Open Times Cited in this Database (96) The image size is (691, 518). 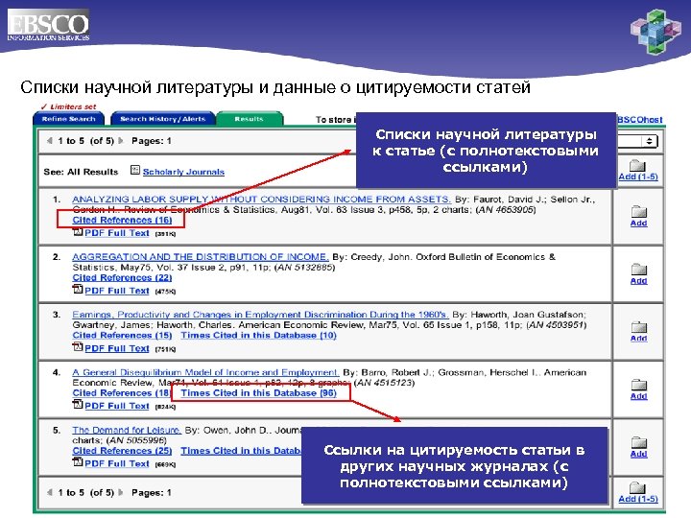259,393
